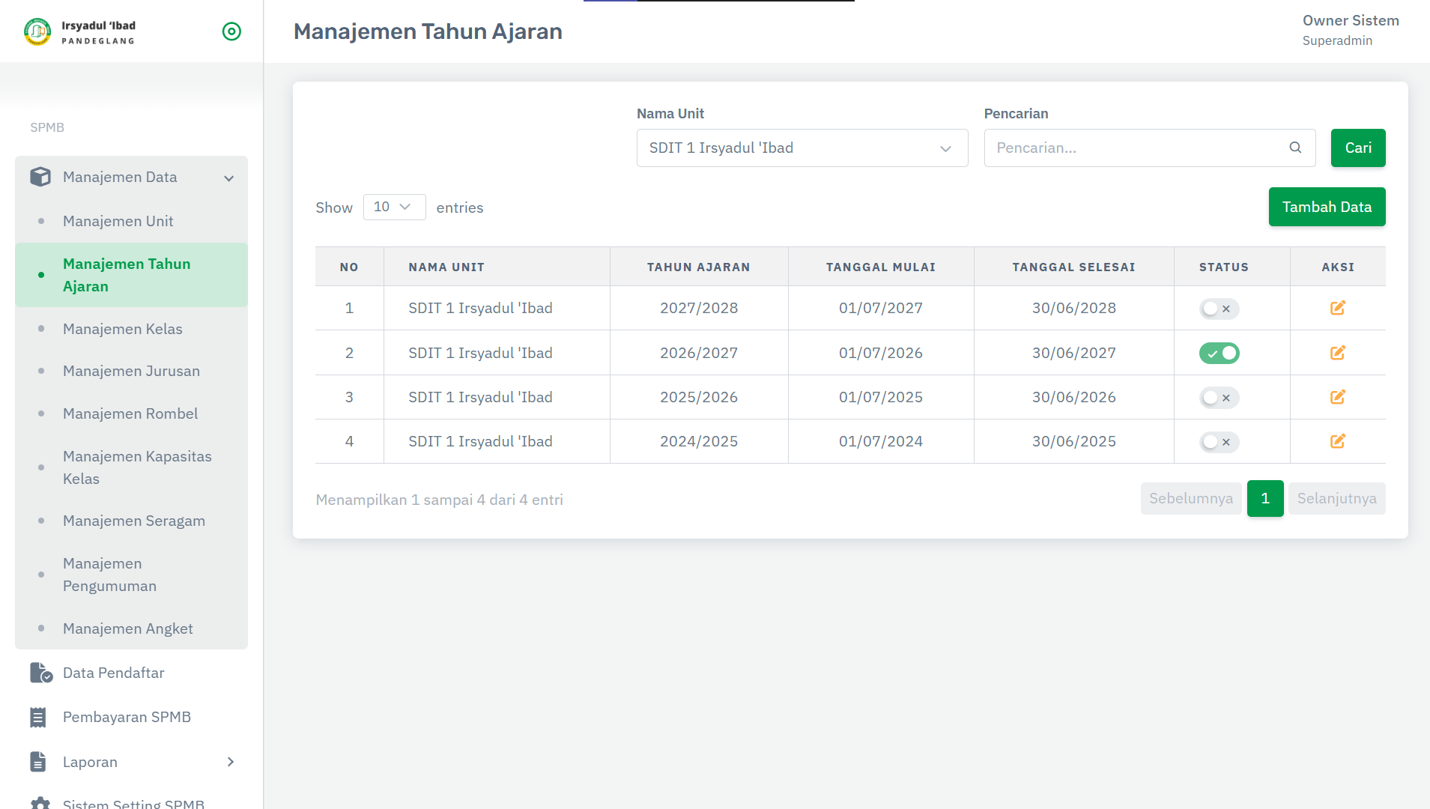Screen dimensions: 1430x809
Task: Open Manajemen Jurusan menu item
Action: (131, 371)
